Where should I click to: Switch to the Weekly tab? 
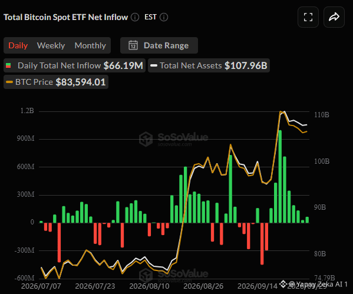click(51, 45)
